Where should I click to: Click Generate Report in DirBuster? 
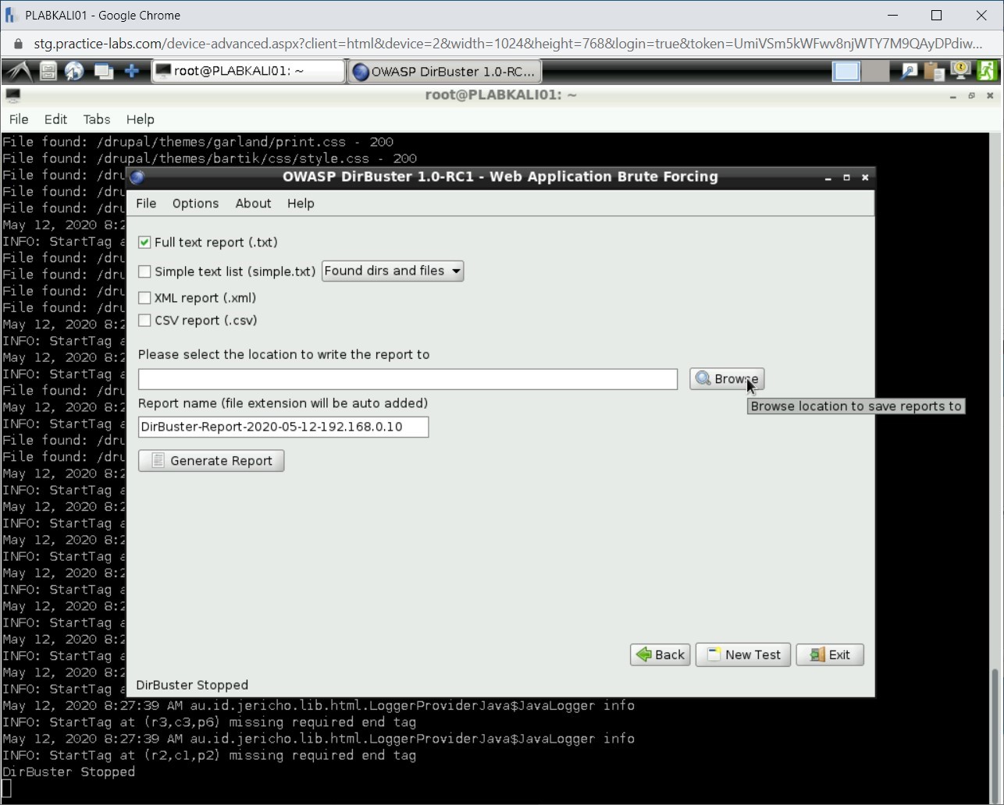point(211,460)
